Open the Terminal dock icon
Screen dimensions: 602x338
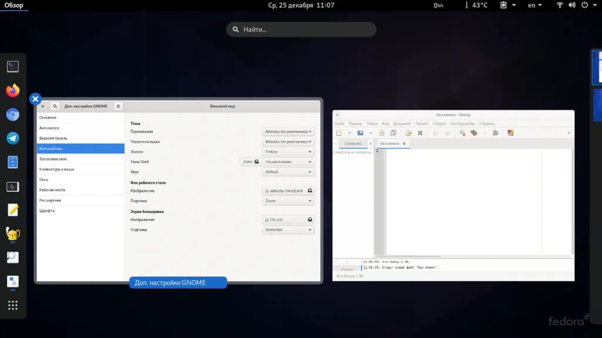click(x=13, y=66)
